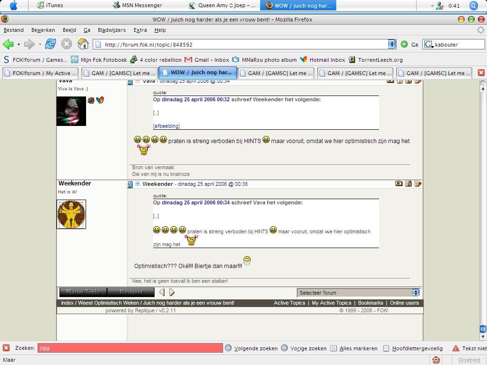The image size is (487, 365).
Task: Select the WOW / Juich nog har... tab
Action: coord(198,73)
